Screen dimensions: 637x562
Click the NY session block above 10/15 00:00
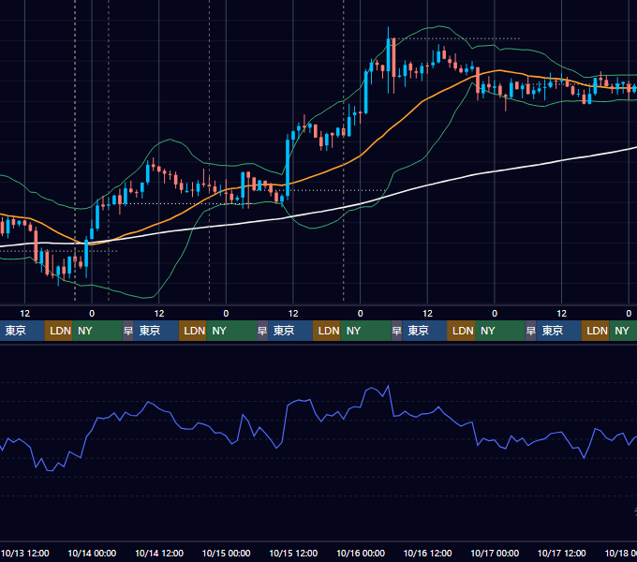(231, 331)
